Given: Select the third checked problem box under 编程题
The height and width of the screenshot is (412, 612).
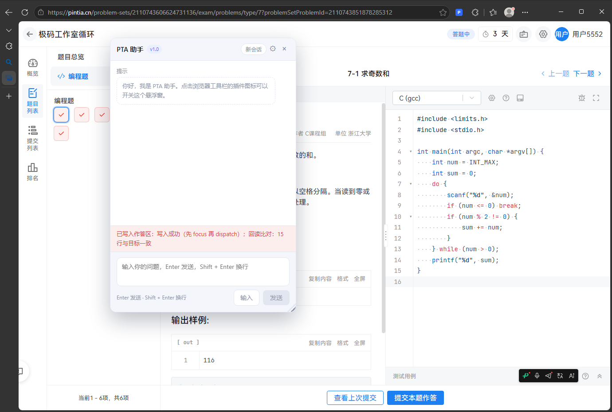Looking at the screenshot, I should tap(102, 115).
